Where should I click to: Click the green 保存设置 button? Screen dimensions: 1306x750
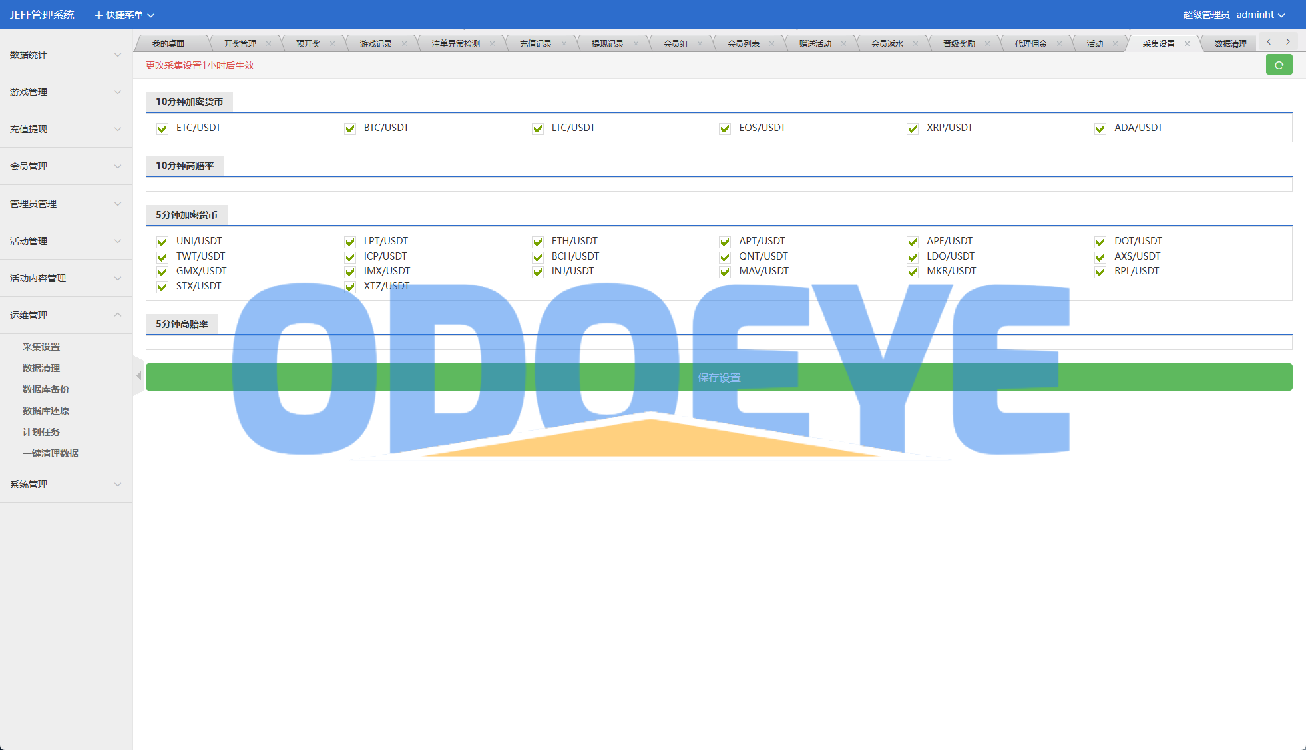tap(719, 377)
